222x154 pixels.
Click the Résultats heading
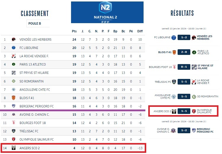182,13
